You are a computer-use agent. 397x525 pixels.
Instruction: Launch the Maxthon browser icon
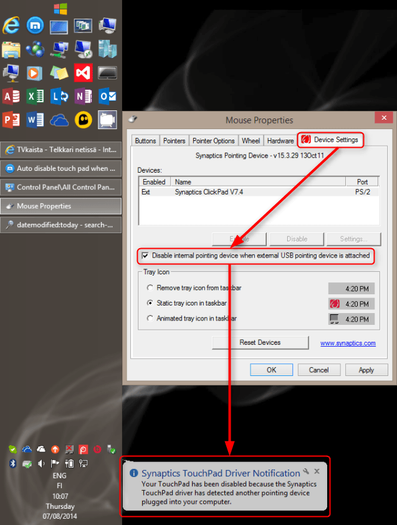(x=35, y=26)
